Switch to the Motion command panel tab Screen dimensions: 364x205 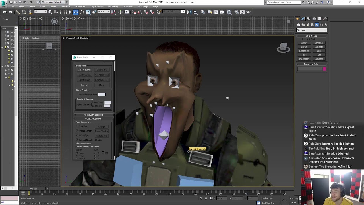(314, 19)
